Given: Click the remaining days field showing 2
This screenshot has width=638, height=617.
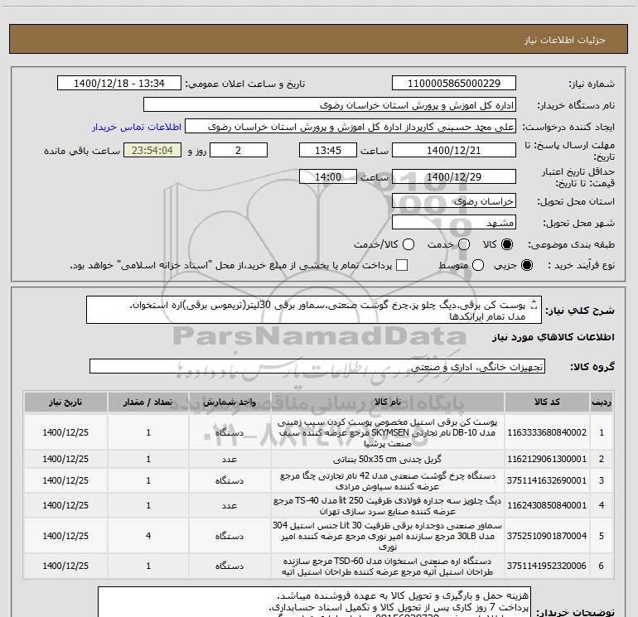Looking at the screenshot, I should coord(239,150).
